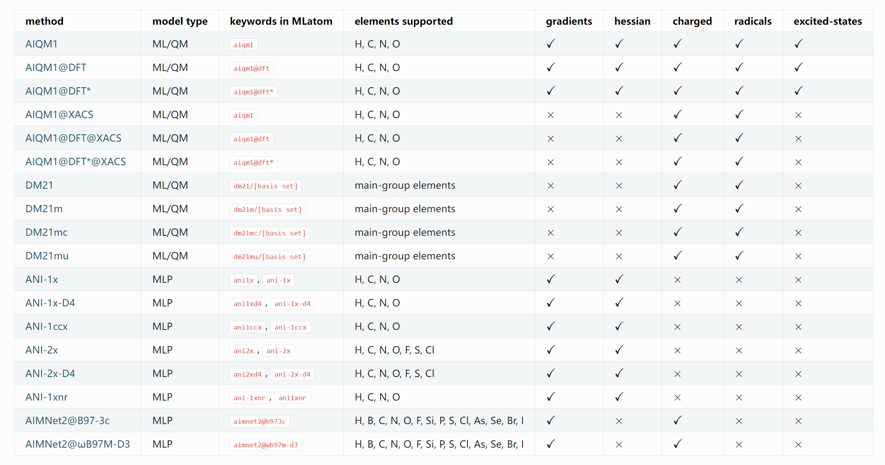Viewport: 885px width, 465px height.
Task: Click the 'ani-1ccx' keyword code
Action: [x=290, y=327]
